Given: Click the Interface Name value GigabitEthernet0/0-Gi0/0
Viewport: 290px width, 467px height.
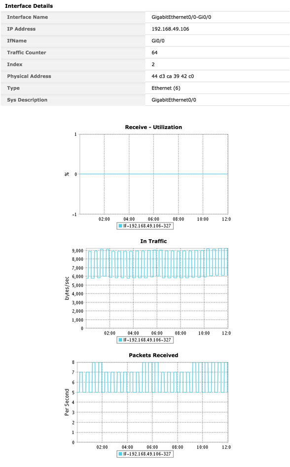Looking at the screenshot, I should (x=181, y=17).
